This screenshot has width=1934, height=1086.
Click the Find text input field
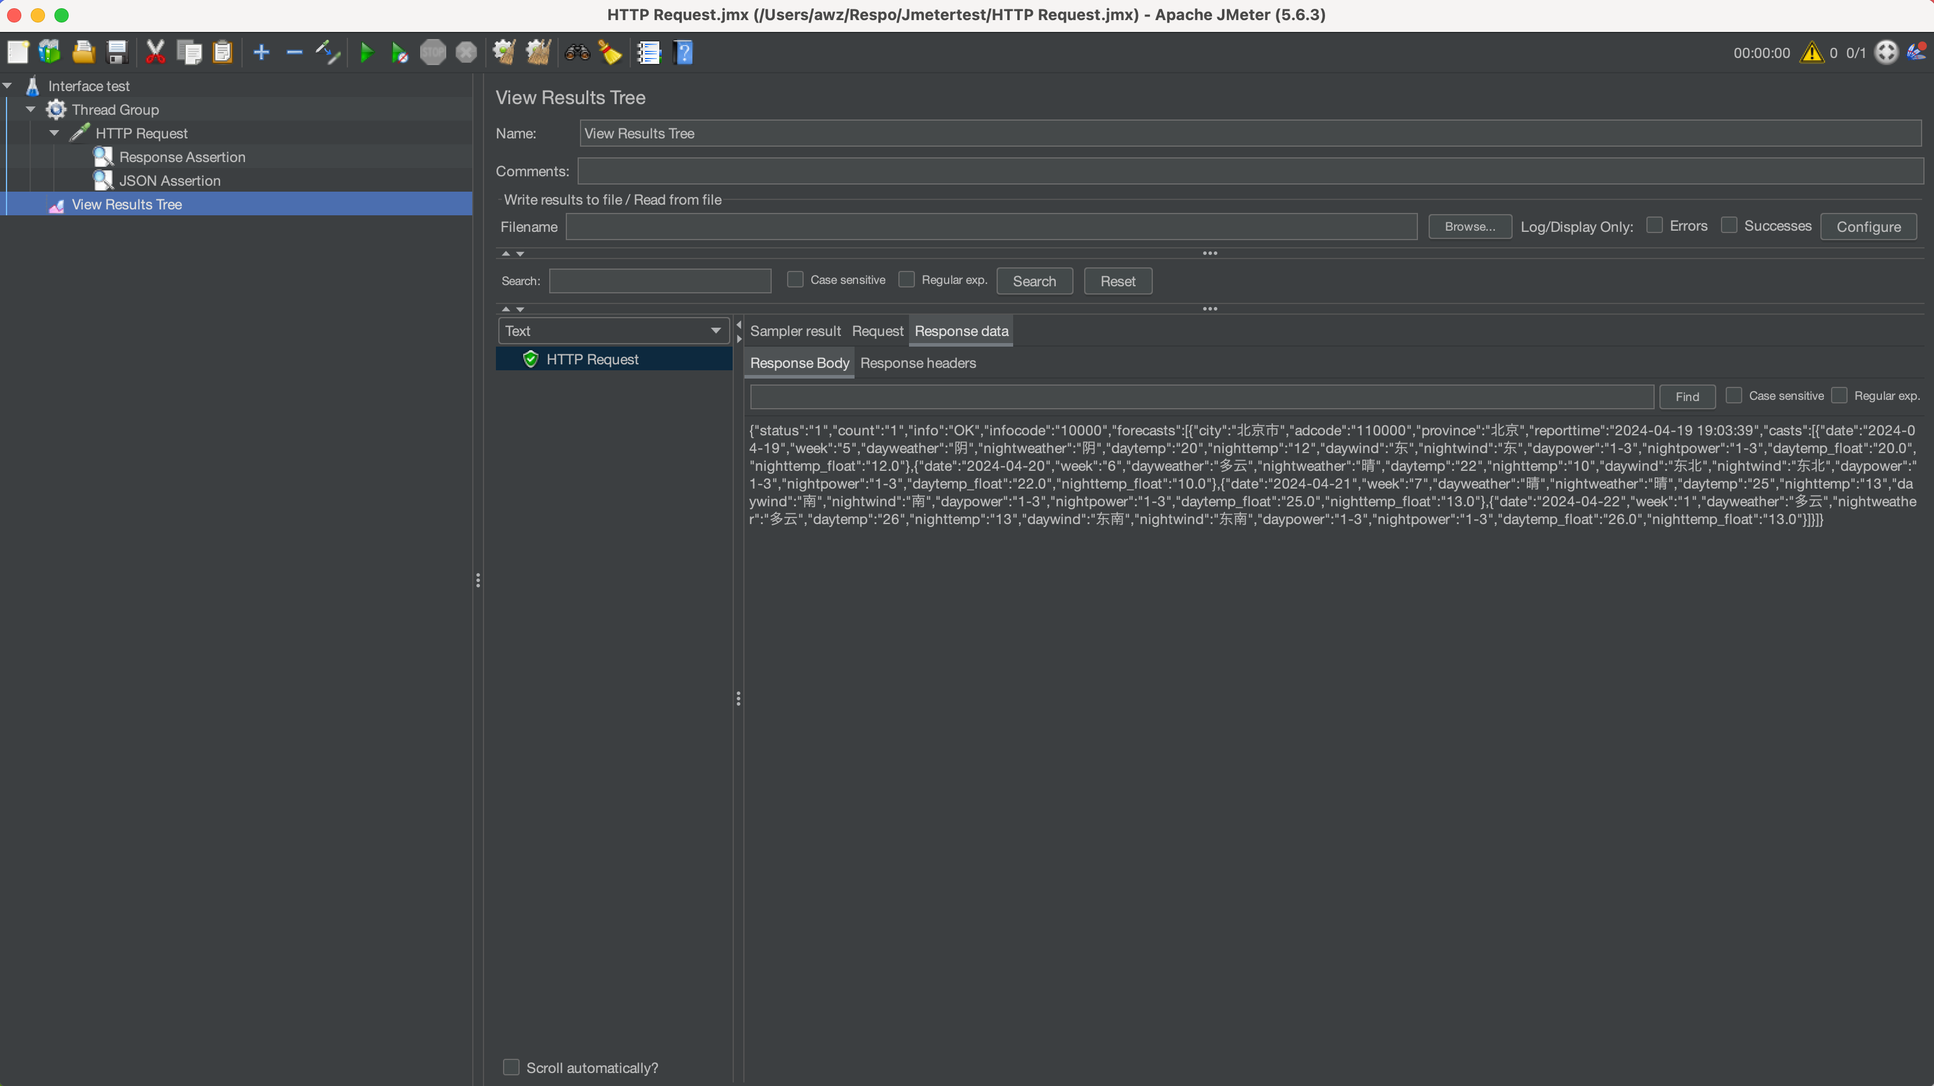1201,396
